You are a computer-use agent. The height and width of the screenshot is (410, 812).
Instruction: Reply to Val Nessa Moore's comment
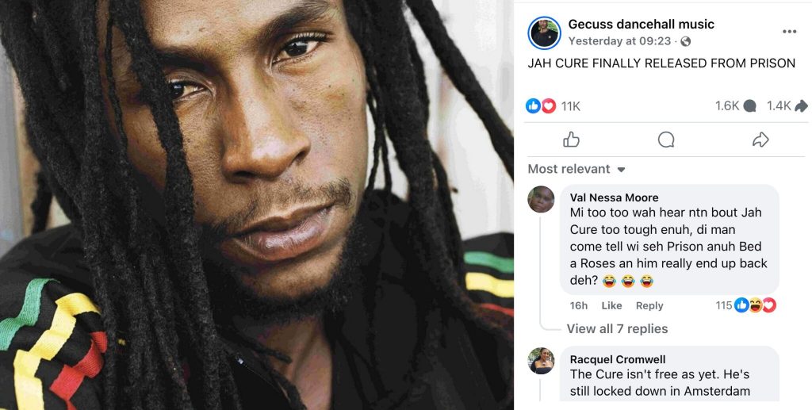click(x=649, y=306)
